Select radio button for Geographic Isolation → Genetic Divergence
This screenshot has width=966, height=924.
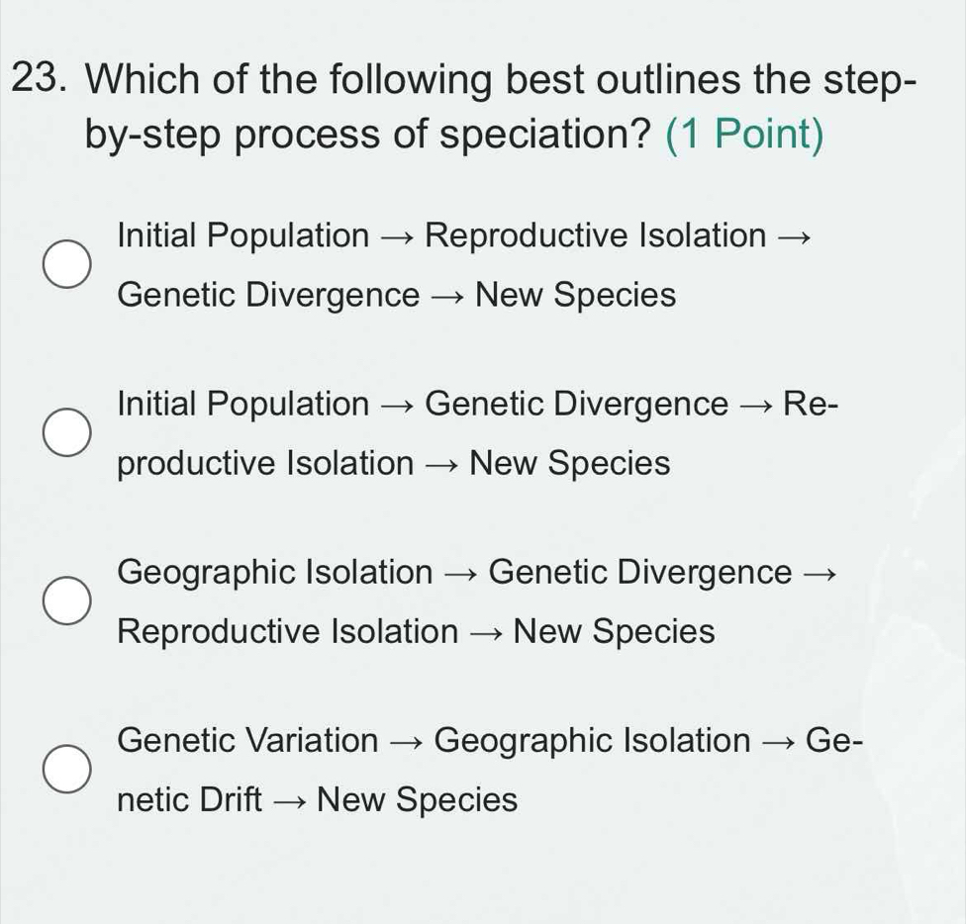pyautogui.click(x=66, y=602)
